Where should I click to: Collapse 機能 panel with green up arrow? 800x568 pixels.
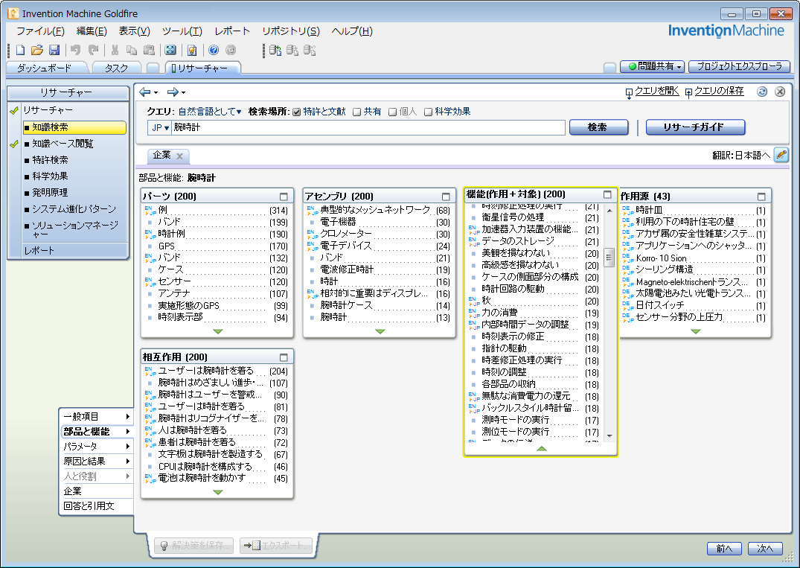(x=542, y=449)
